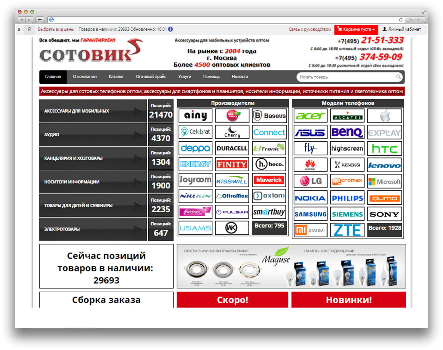This screenshot has width=443, height=350.
Task: Open the О компании menu item
Action: coord(85,77)
